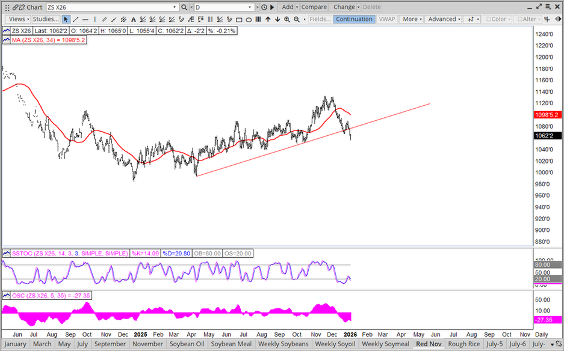564x351 pixels.
Task: Click the zoom in magnifier icon
Action: coord(287,19)
